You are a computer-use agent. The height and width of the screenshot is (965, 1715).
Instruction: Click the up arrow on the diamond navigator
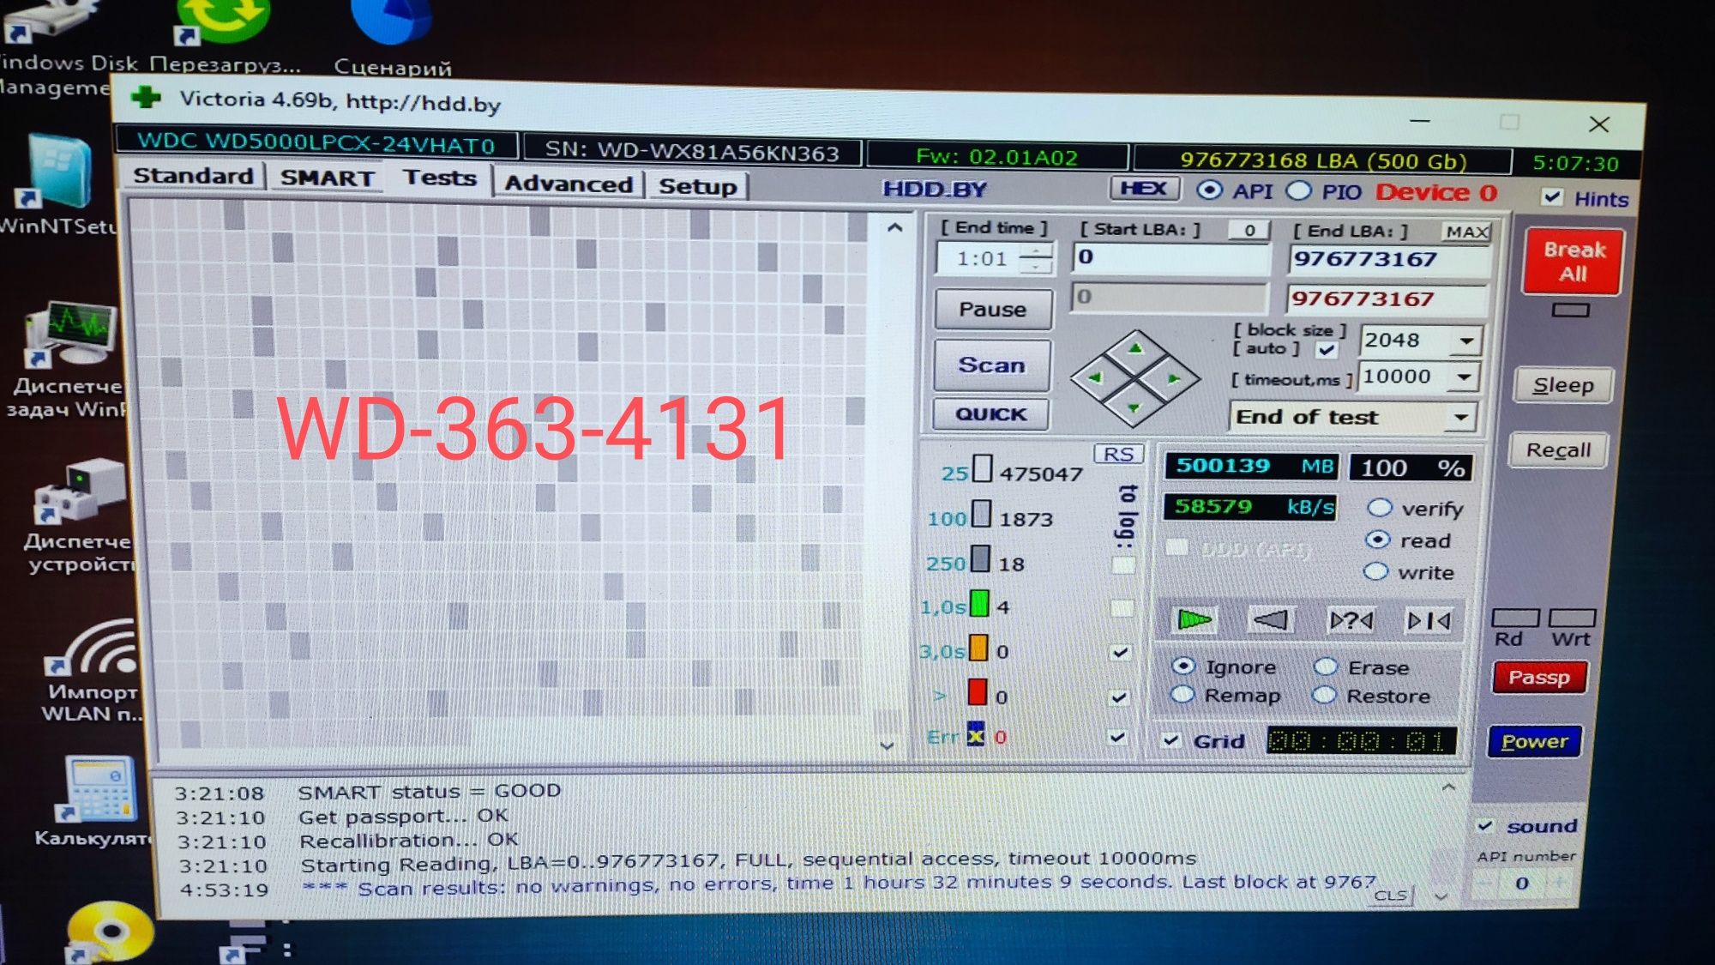click(x=1135, y=348)
